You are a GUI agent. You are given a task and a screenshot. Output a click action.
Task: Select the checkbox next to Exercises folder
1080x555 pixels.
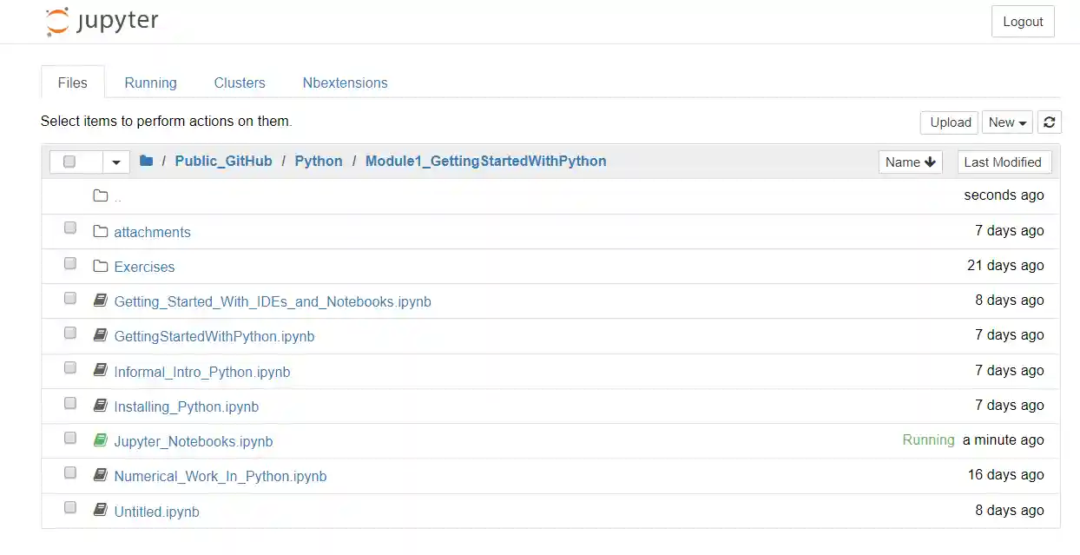point(69,262)
